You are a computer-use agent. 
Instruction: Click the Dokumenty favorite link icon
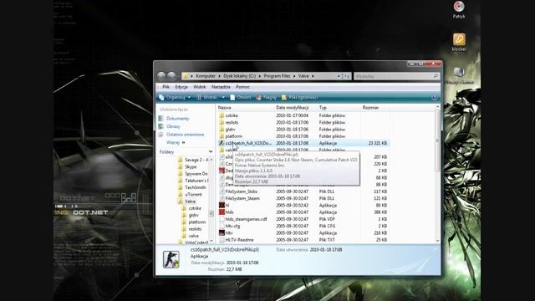(160, 119)
